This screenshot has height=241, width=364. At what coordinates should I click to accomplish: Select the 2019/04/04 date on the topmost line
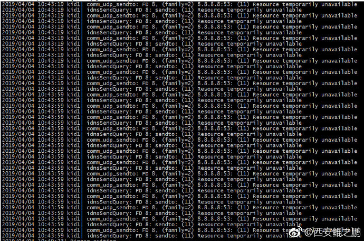[x=18, y=4]
